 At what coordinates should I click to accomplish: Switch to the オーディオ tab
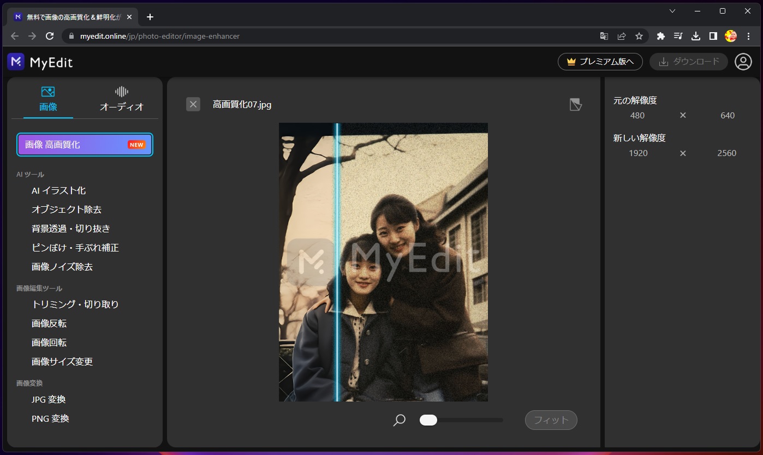pos(122,98)
